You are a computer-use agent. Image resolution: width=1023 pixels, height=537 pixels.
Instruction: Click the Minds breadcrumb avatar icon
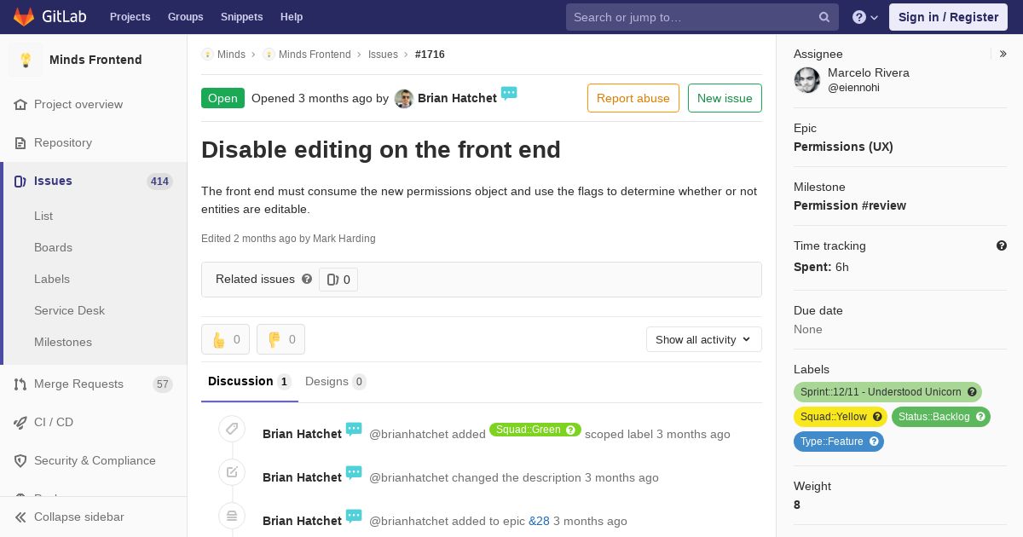click(207, 54)
